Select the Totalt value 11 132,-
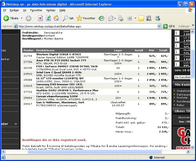This screenshot has width=196, height=161. [163, 127]
